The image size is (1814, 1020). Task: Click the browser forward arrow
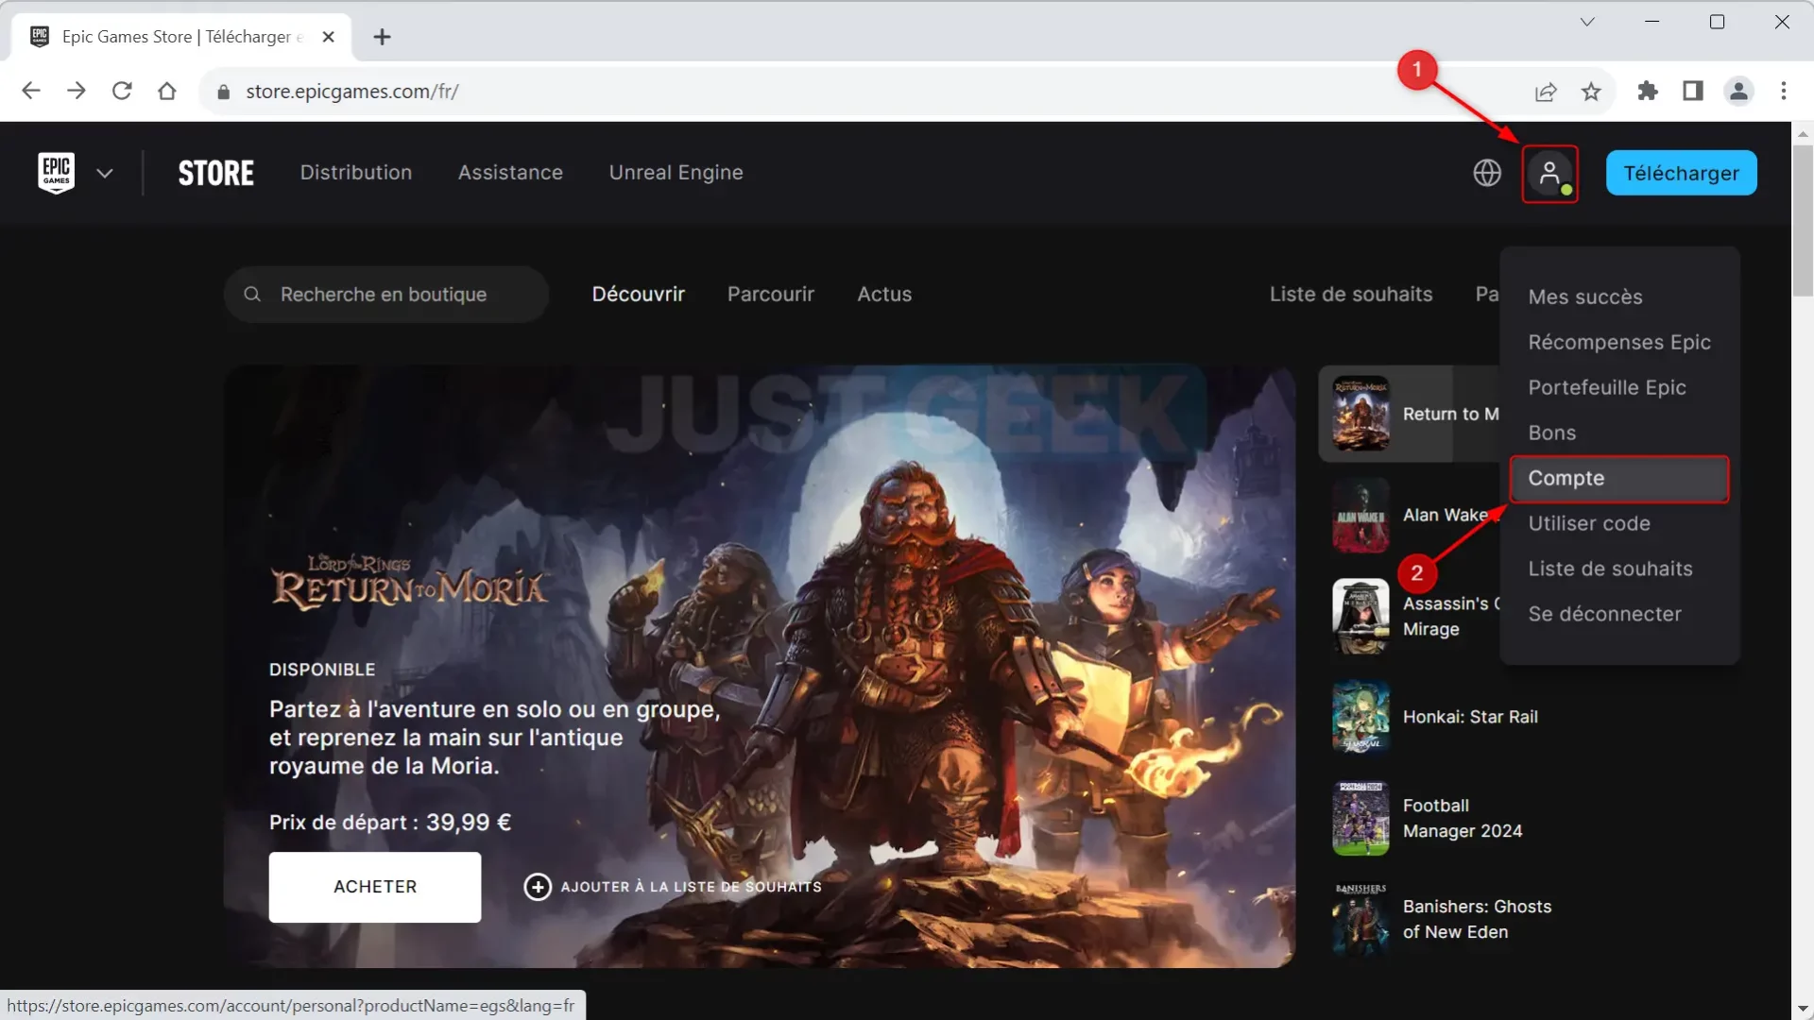coord(77,91)
